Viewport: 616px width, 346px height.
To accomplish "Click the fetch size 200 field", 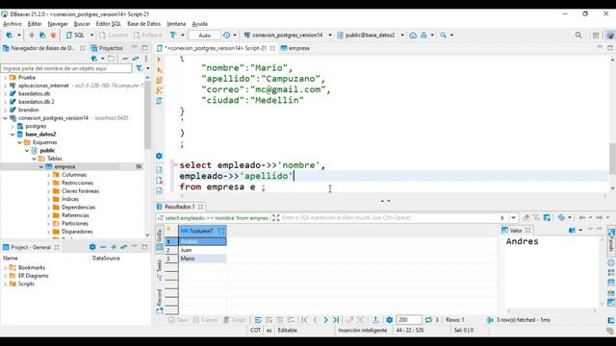I will (408, 320).
